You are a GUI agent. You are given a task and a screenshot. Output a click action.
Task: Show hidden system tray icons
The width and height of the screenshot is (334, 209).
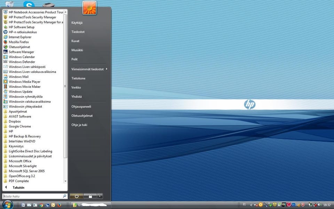click(251, 205)
